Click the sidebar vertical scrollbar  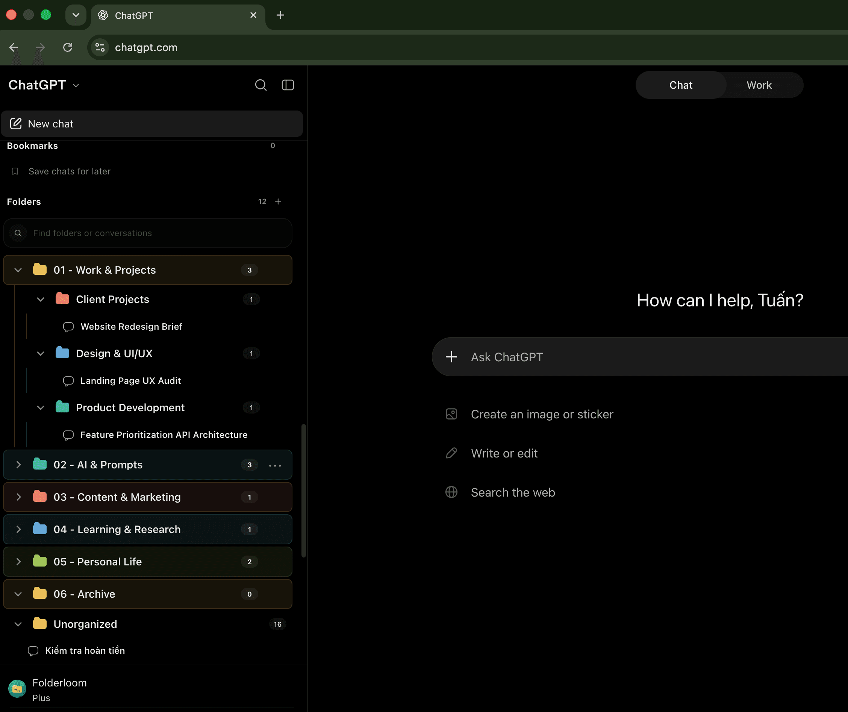point(304,491)
